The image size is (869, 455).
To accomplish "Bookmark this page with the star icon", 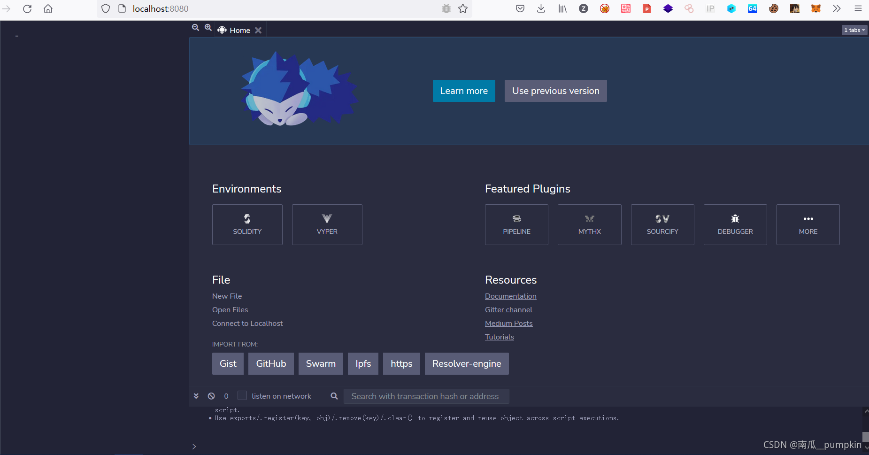I will pos(463,8).
